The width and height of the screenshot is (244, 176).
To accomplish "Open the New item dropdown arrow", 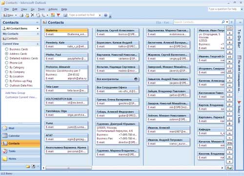I will [16, 15].
